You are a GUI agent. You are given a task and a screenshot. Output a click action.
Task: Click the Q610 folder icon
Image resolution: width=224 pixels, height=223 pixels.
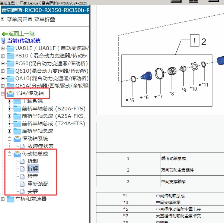pyautogui.click(x=10, y=71)
